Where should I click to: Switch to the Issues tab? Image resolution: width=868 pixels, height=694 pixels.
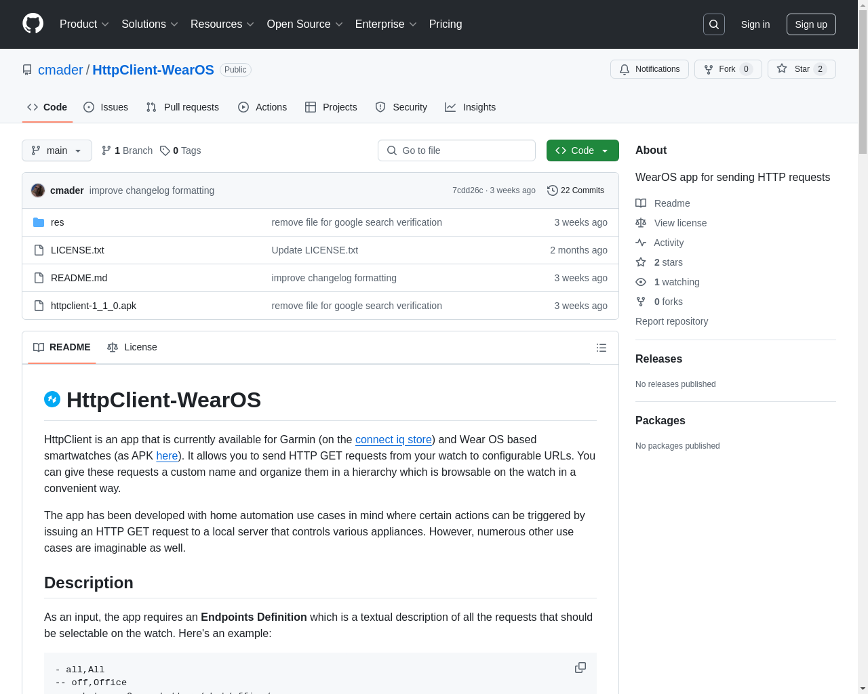coord(106,107)
